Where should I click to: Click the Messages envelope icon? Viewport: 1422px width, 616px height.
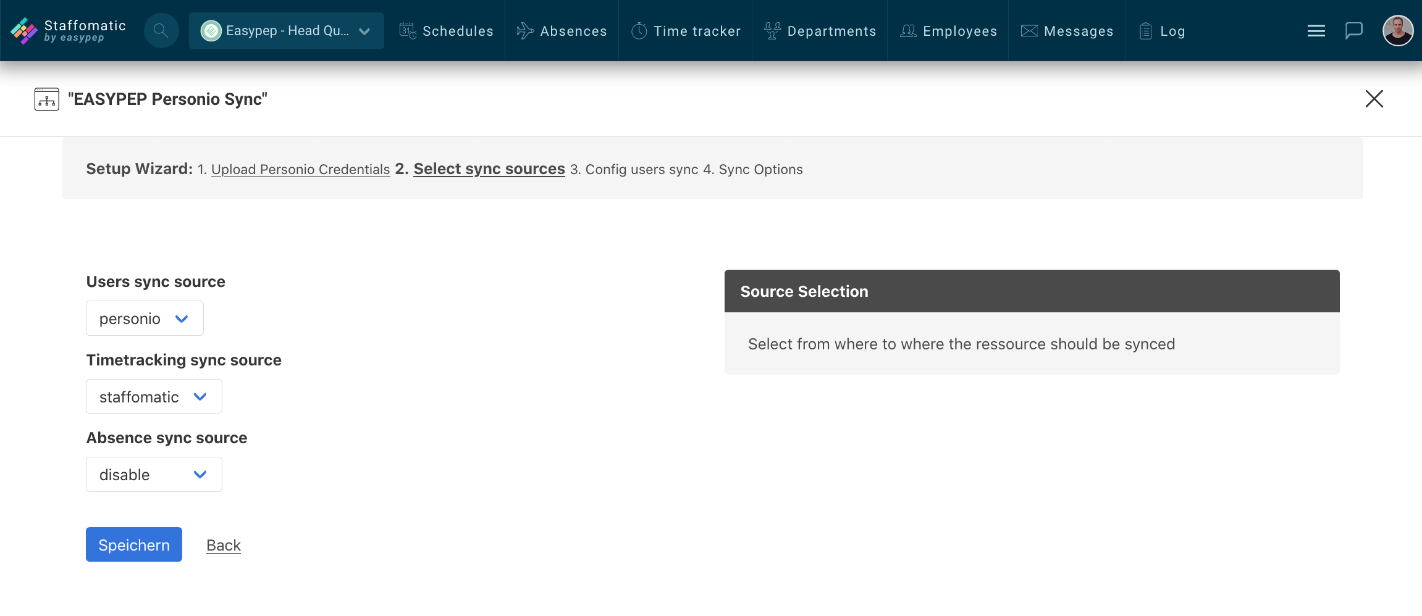1029,31
